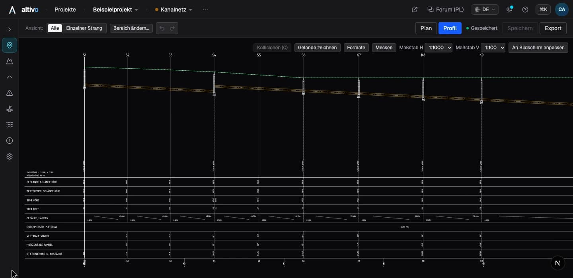
Task: Open the ⌘K command palette
Action: (543, 10)
